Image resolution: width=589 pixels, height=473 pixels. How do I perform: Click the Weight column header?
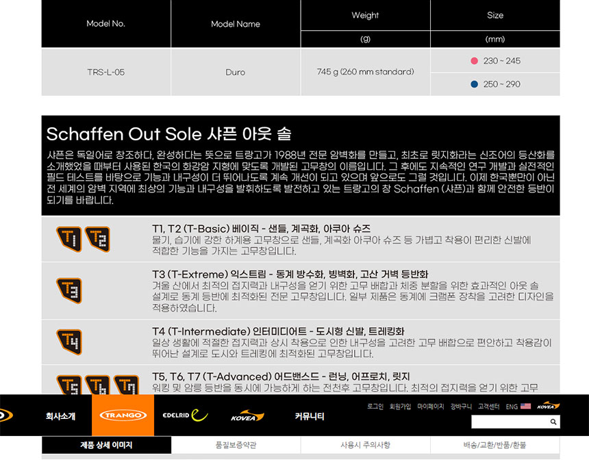pos(366,15)
